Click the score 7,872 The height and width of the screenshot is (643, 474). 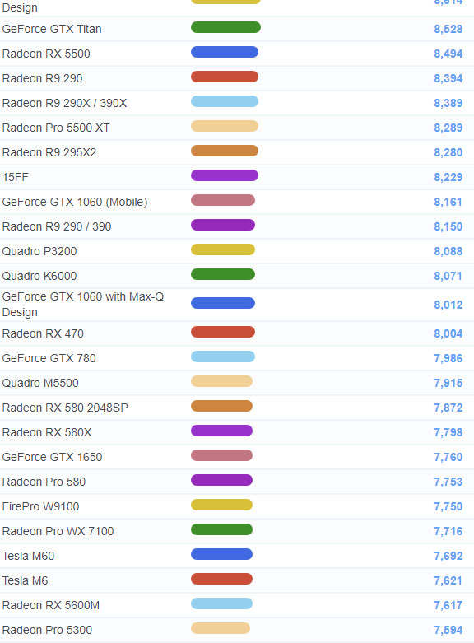coord(448,408)
